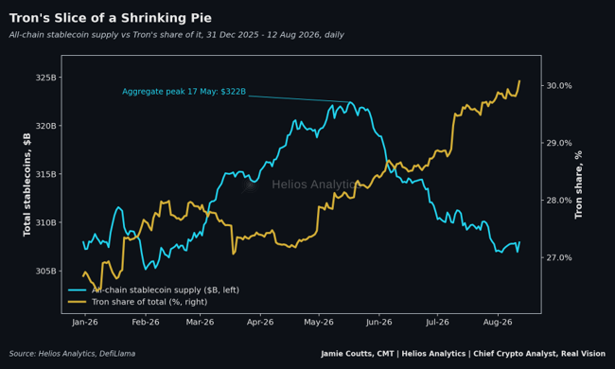
Task: Click the 305B left axis label
Action: [46, 271]
